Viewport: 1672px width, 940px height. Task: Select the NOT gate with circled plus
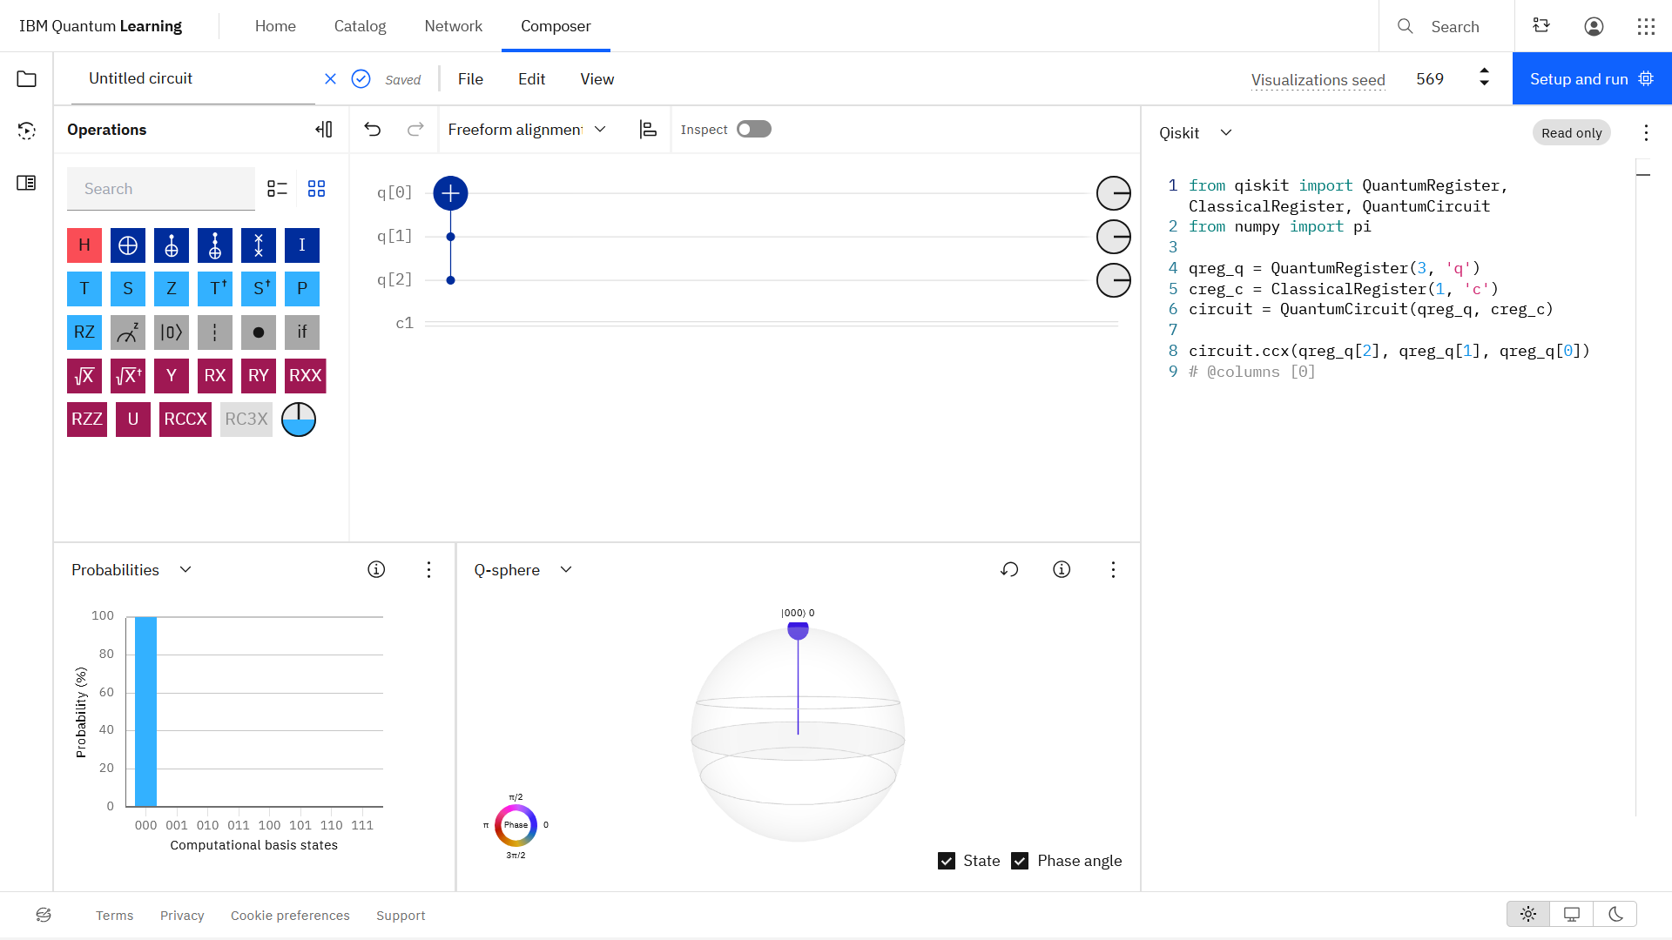pyautogui.click(x=128, y=245)
